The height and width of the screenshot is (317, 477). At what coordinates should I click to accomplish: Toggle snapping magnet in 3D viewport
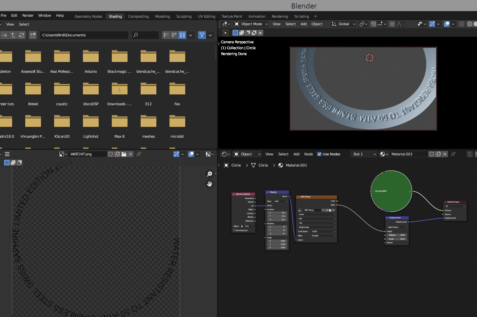373,24
